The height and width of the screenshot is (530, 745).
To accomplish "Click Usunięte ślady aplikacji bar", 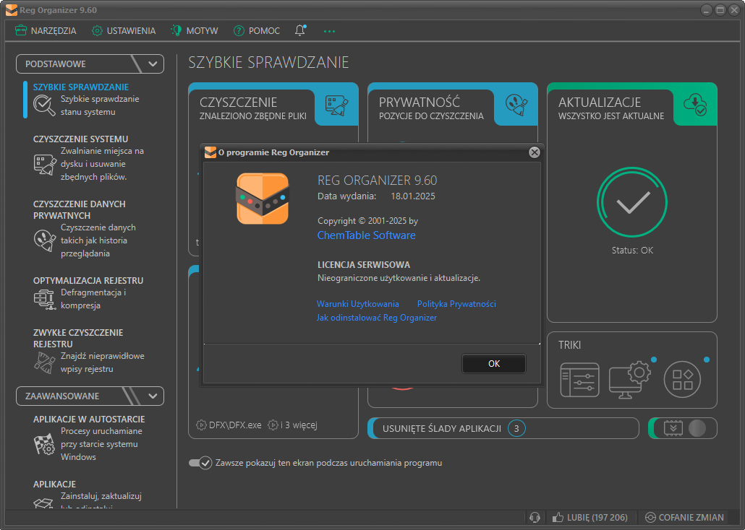I will pos(503,428).
